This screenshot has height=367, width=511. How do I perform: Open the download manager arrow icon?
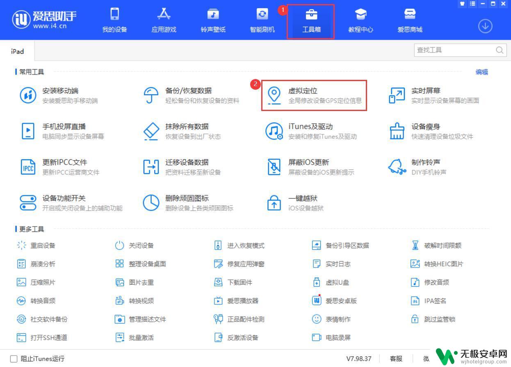[485, 26]
